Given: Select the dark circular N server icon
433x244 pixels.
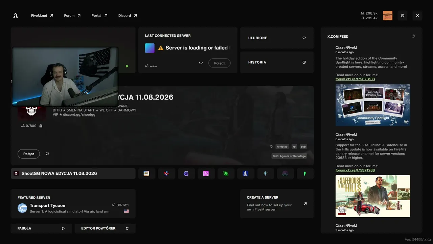Looking at the screenshot, I should click(x=285, y=174).
